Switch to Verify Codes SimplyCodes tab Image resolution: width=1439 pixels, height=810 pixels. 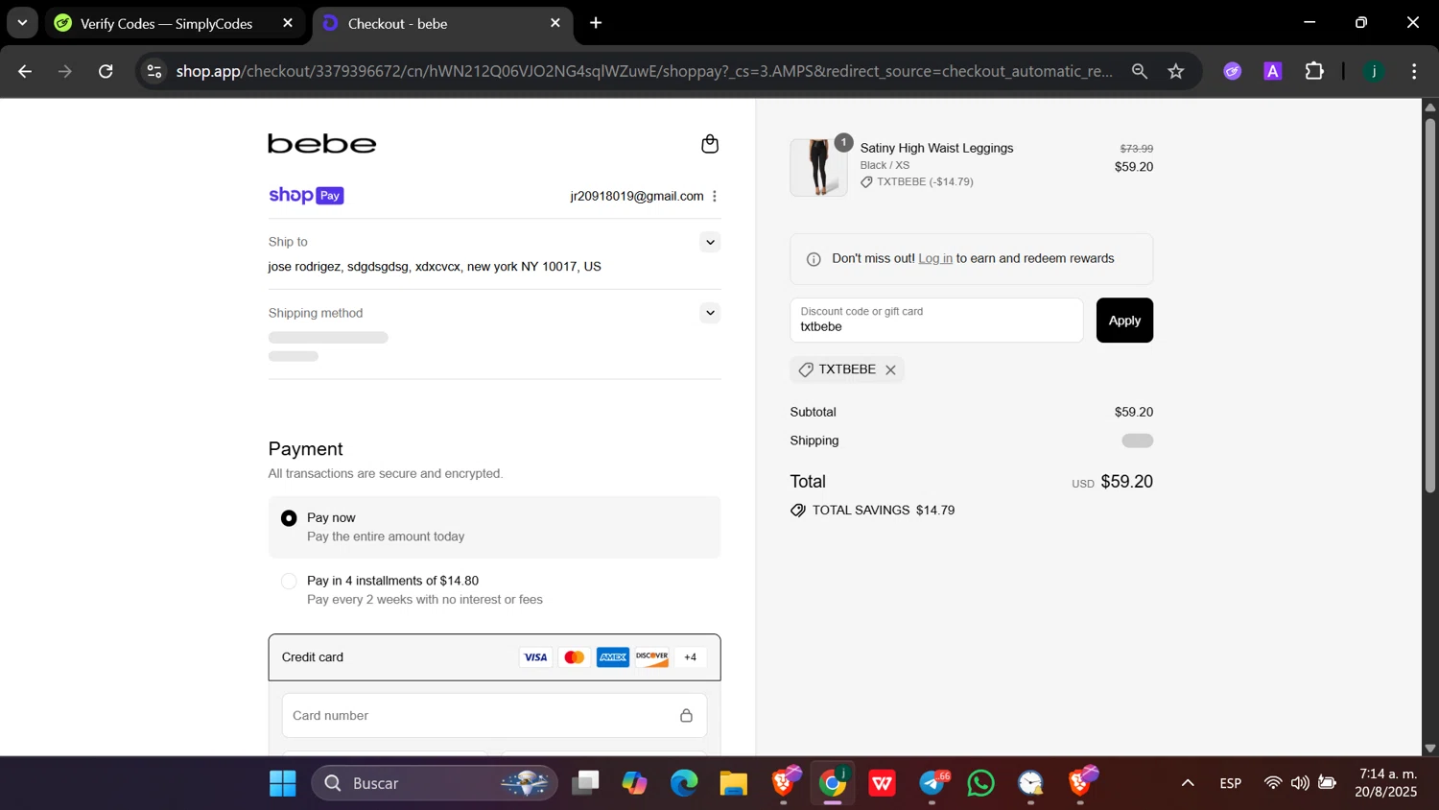[x=166, y=23]
